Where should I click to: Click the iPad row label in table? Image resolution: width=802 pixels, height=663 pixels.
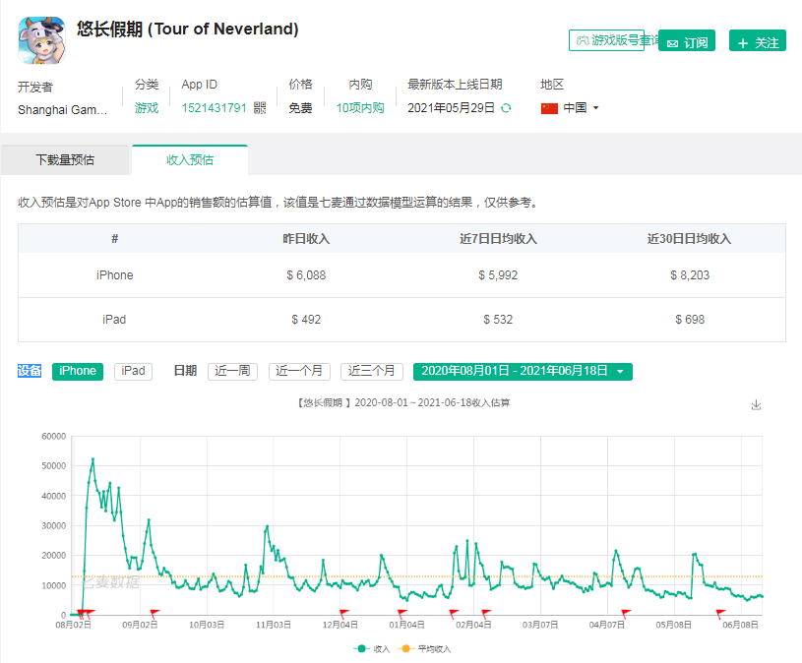point(114,320)
